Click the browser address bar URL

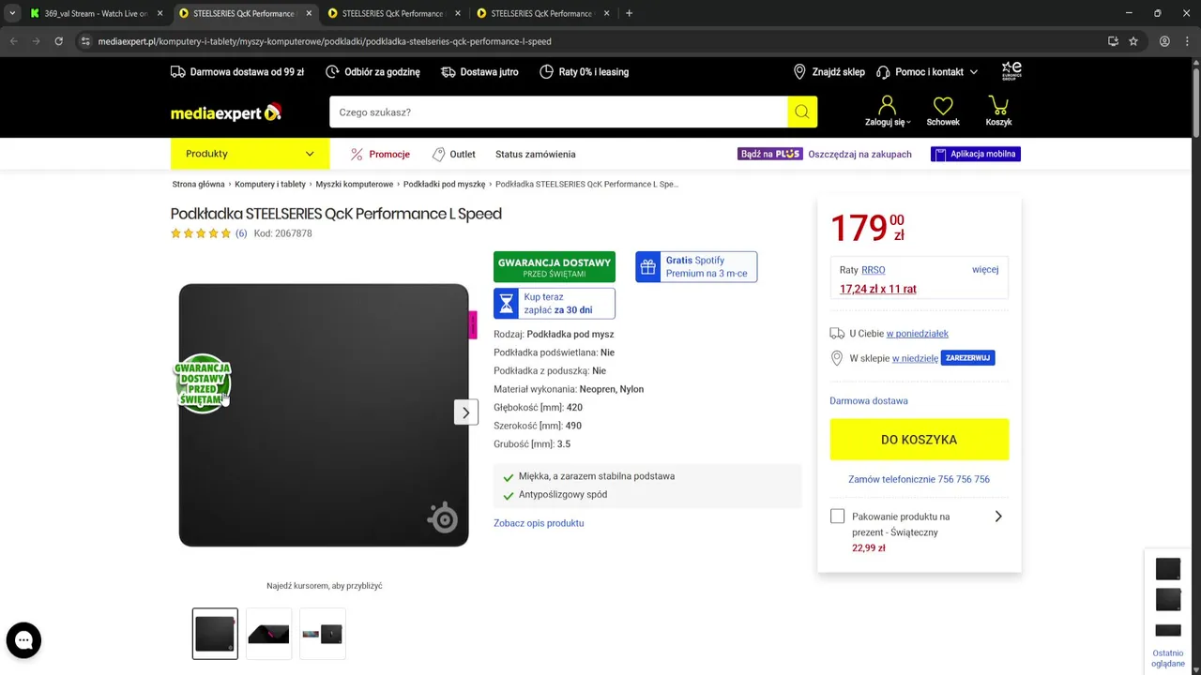pos(325,41)
